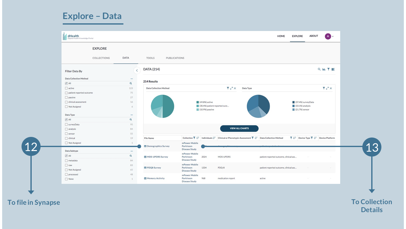Sort the table by Individuals column
Image resolution: width=406 pixels, height=229 pixels.
tap(214, 138)
